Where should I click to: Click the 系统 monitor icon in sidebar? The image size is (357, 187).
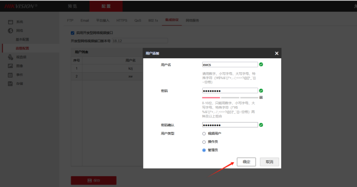[x=10, y=22]
